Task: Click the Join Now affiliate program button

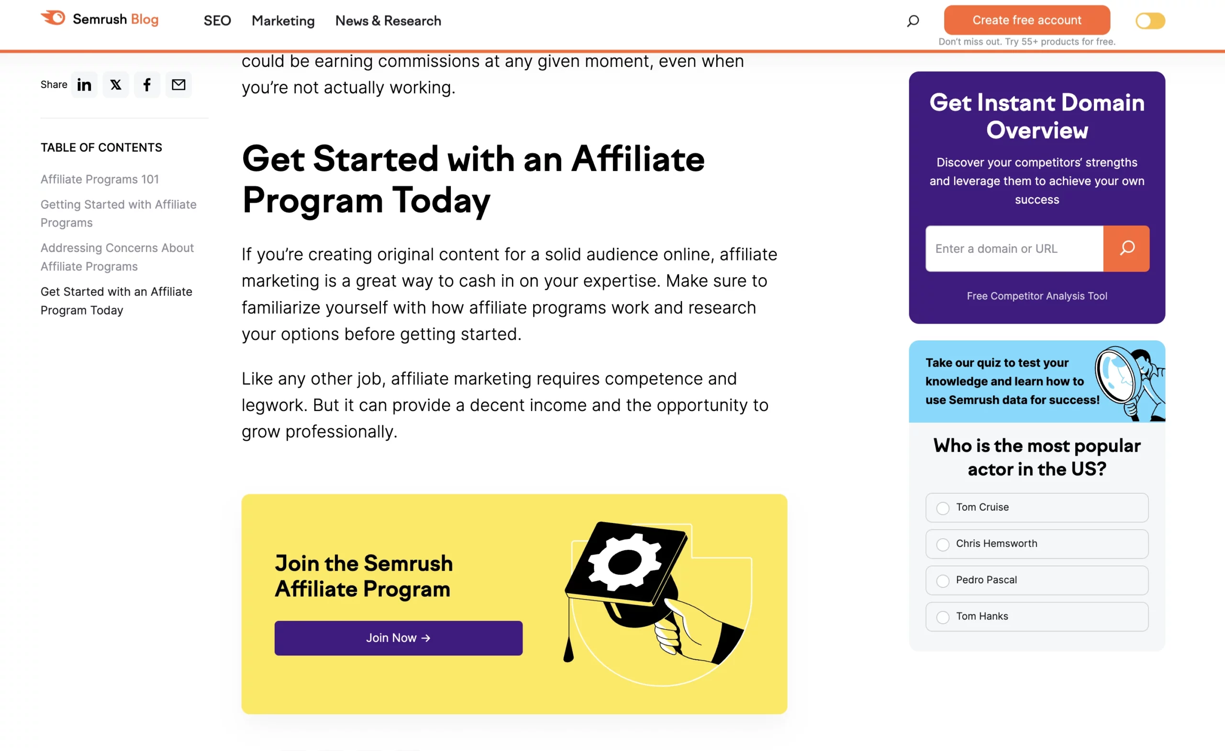Action: pyautogui.click(x=398, y=637)
